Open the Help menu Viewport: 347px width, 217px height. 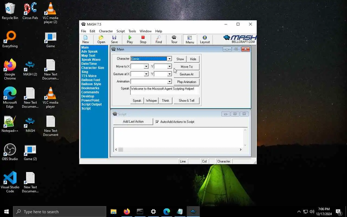159,31
